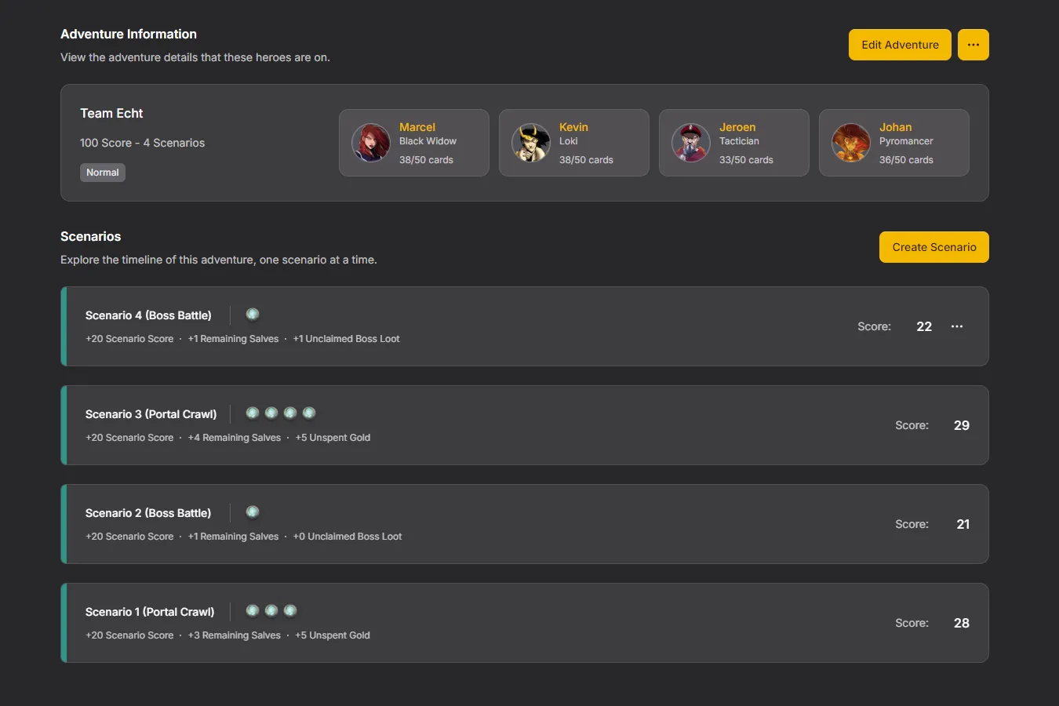
Task: Open Scenario 4 ellipsis options menu
Action: tap(957, 326)
